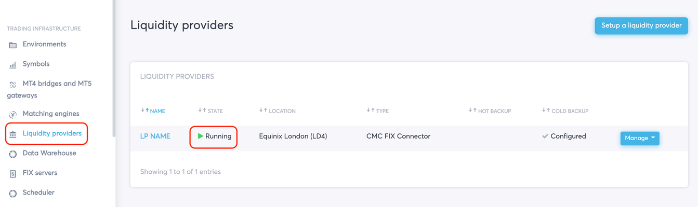Click the Data Warehouse circle icon
698x207 pixels.
click(x=13, y=154)
